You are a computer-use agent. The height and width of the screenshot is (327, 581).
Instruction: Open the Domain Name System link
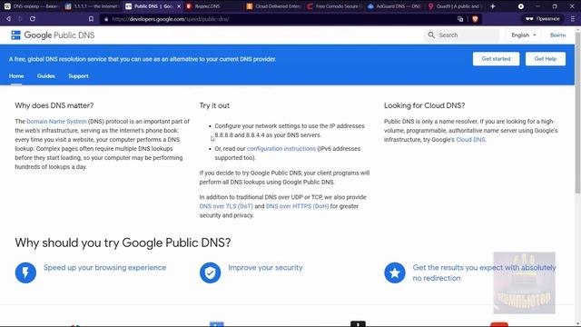(56, 122)
